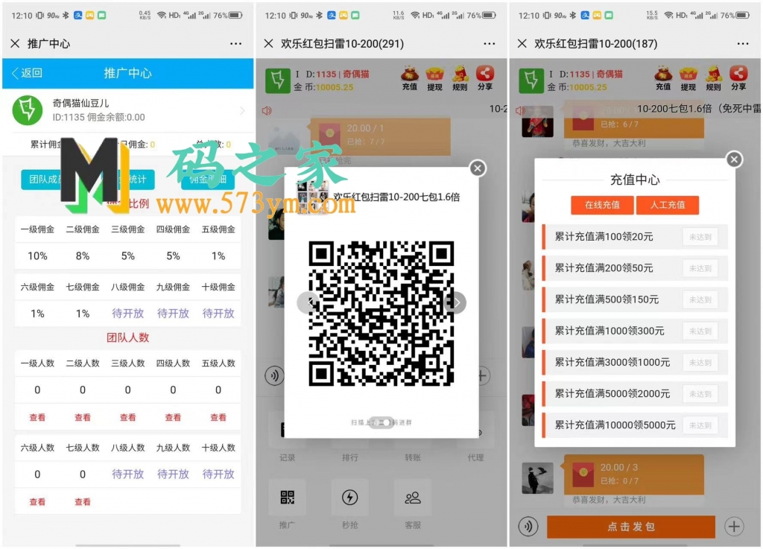Screen dimensions: 763x549
Task: Tap 查看 under 六级人数
Action: tap(37, 502)
